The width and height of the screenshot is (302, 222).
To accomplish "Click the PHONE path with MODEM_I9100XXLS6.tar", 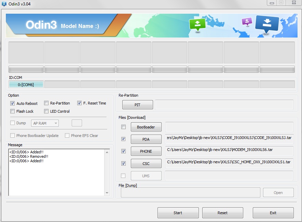I will coord(229,151).
